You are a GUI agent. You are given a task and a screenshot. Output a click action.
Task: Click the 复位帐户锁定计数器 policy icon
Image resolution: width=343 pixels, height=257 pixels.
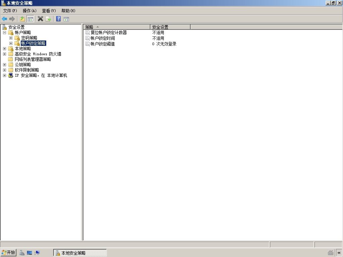87,32
